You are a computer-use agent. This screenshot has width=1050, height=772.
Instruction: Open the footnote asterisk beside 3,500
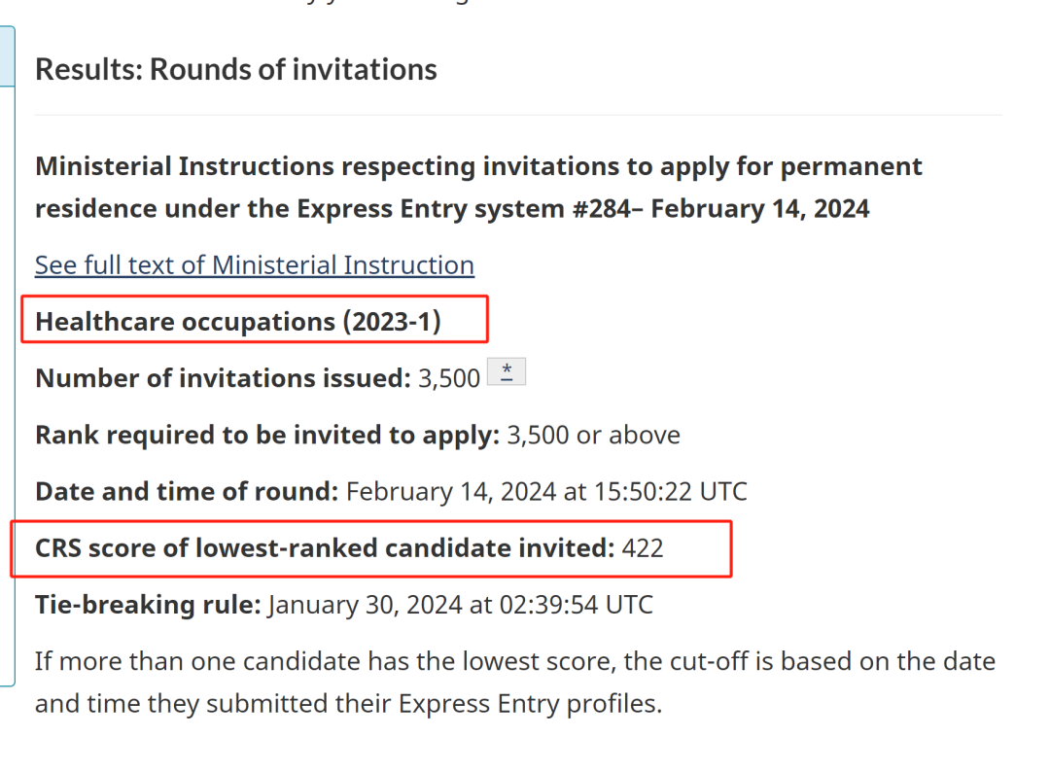506,372
